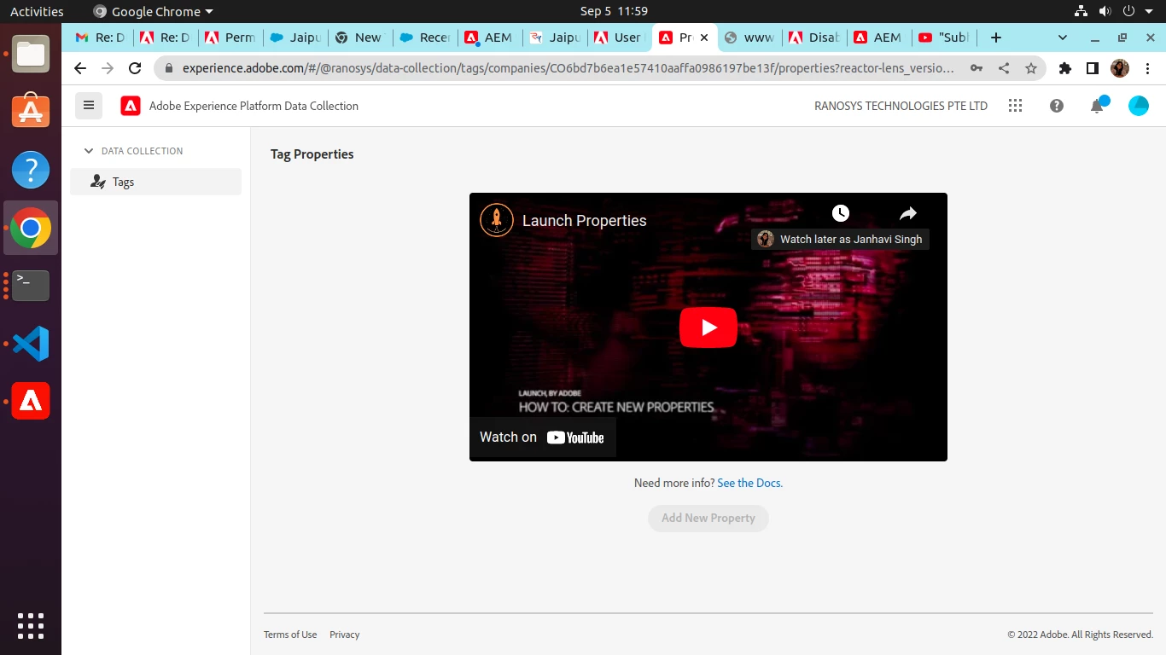The image size is (1166, 655).
Task: Switch to the www tab
Action: pos(749,38)
